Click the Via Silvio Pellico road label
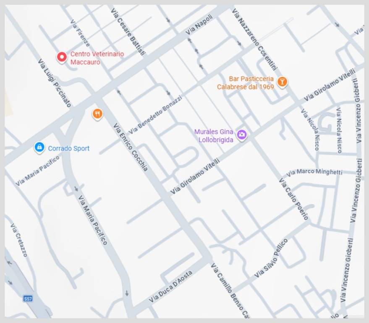Screen dimensions: 369x323 click(x=271, y=258)
